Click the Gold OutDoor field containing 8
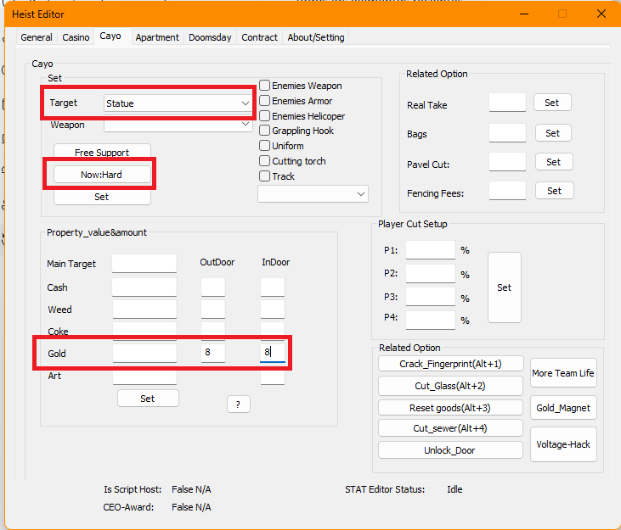 point(213,353)
